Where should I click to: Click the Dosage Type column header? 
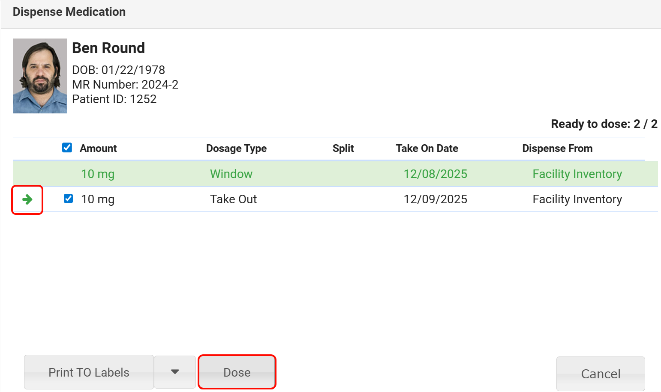pos(236,148)
